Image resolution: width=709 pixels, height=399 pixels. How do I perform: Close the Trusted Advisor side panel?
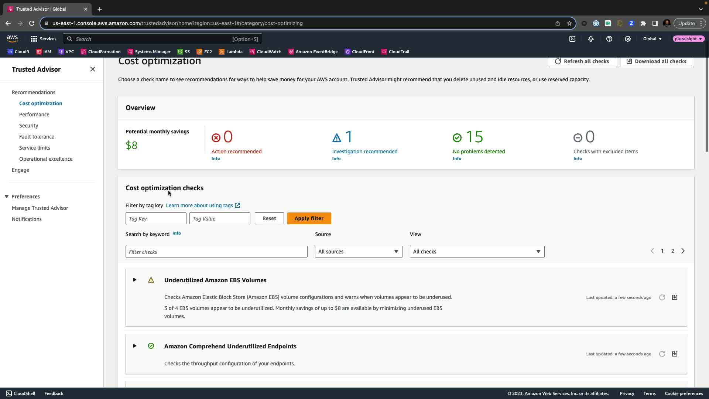point(93,69)
